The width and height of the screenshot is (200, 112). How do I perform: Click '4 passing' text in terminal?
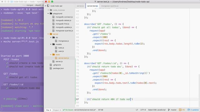(15, 99)
